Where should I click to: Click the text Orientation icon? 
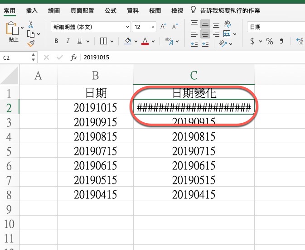pos(223,43)
